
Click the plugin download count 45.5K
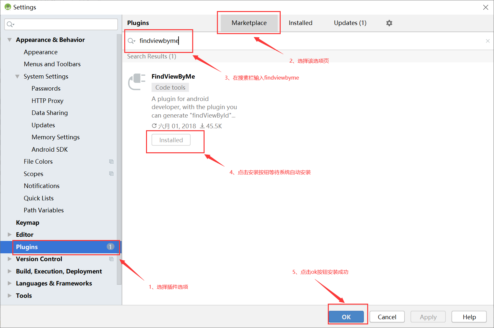tap(211, 126)
